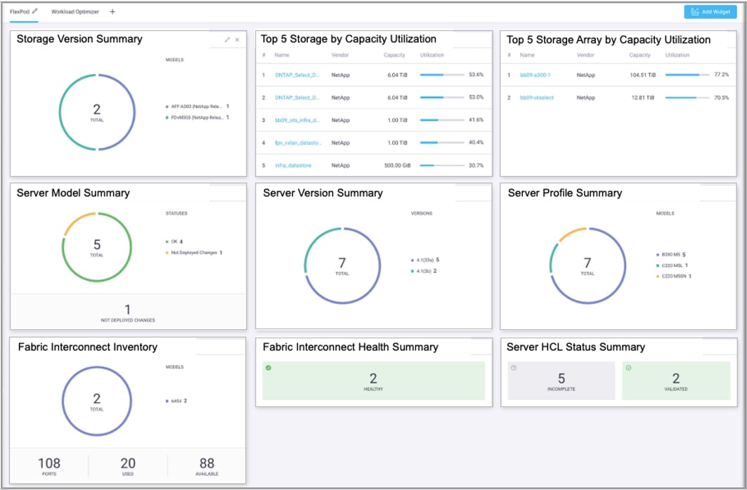Viewport: 747px width, 490px height.
Task: Select the FlexPod dashboard tab
Action: click(x=20, y=12)
